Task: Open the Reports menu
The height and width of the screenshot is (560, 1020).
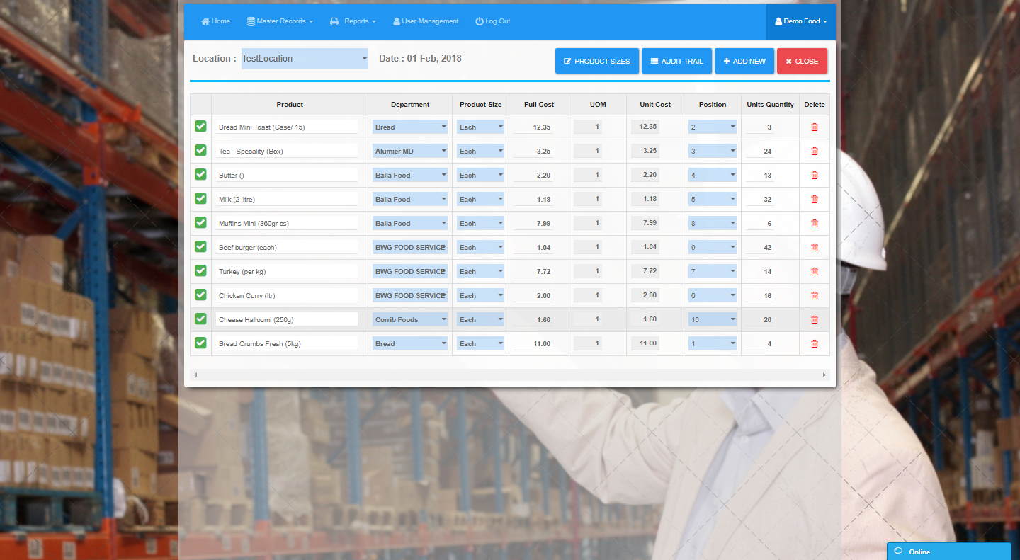Action: 353,21
